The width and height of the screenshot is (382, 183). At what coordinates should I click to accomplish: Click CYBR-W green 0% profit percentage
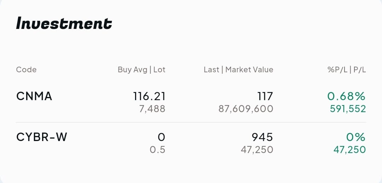tap(356, 137)
